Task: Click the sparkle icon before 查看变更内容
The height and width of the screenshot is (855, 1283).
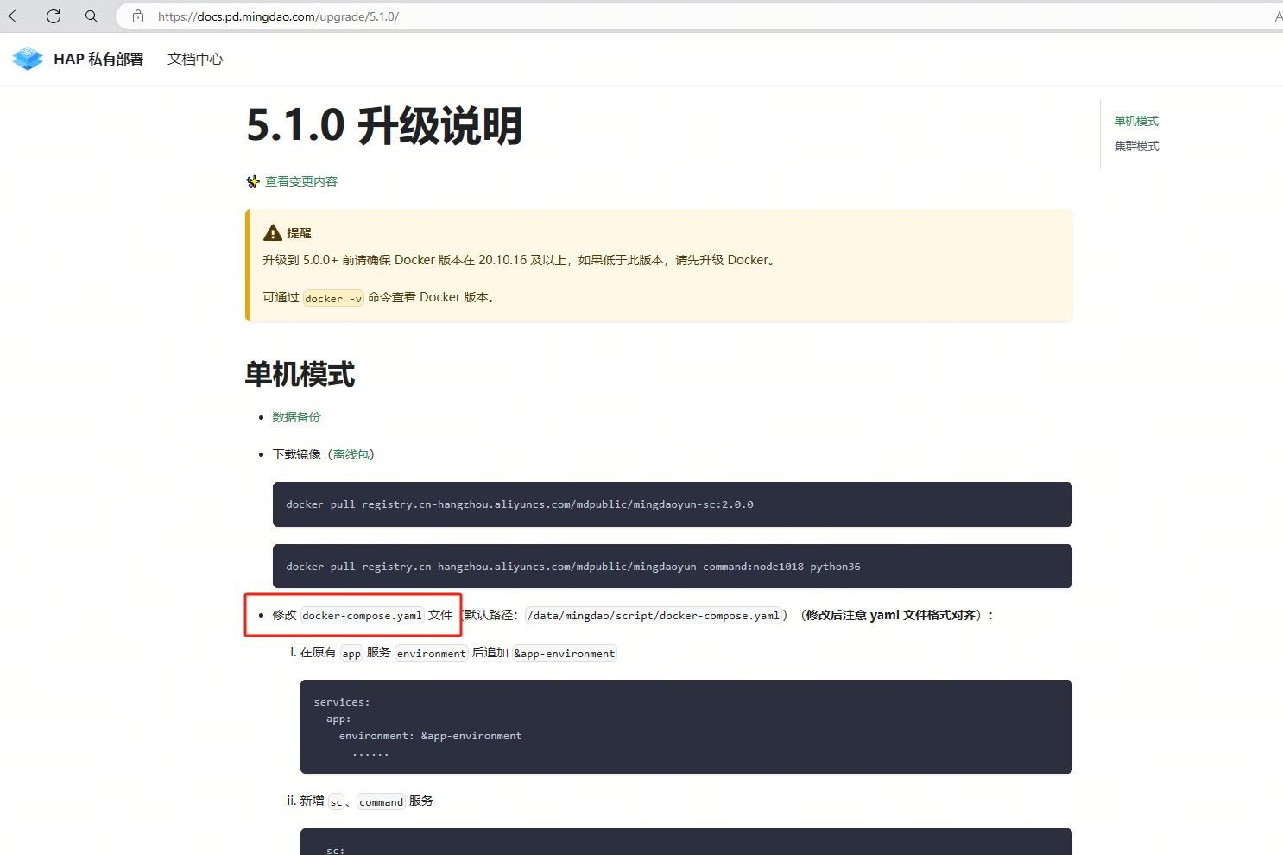Action: (253, 182)
